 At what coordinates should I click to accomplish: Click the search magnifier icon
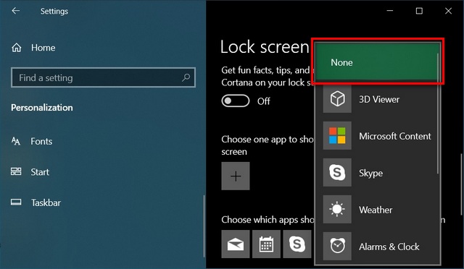(x=186, y=77)
